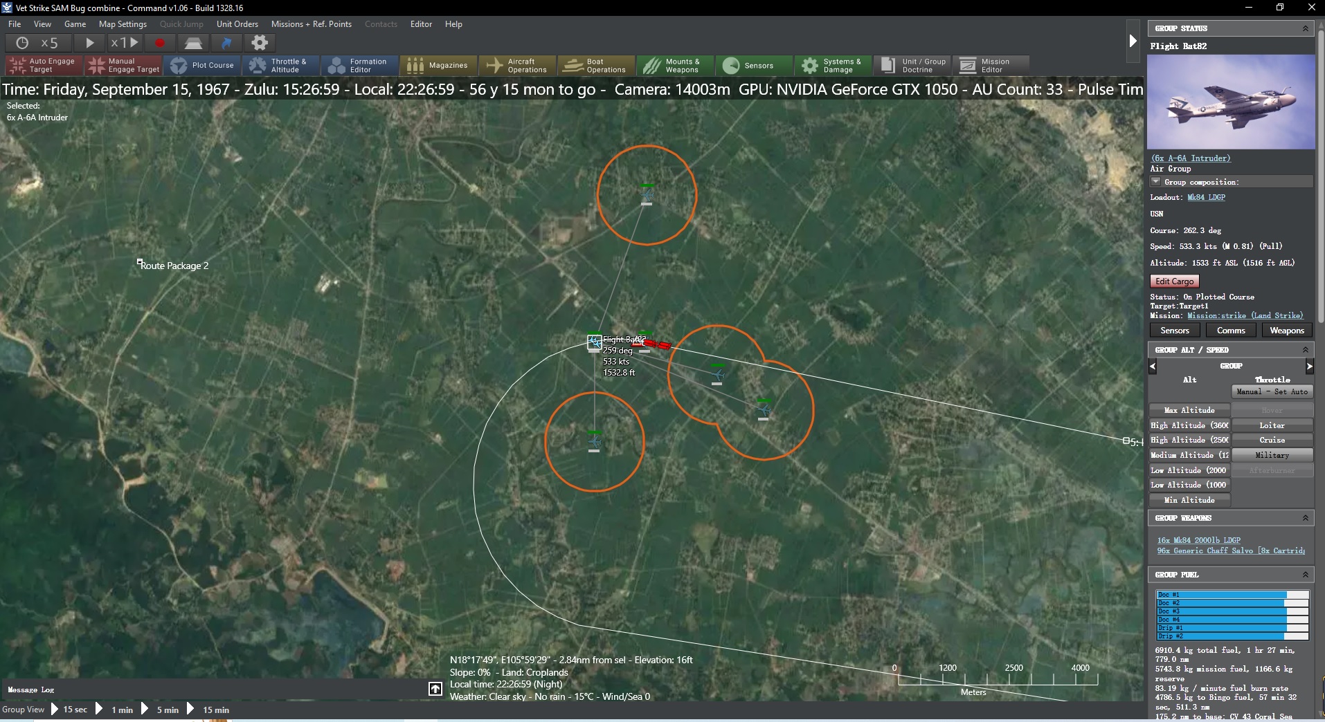Set throttle to Military
This screenshot has width=1325, height=722.
pos(1272,455)
